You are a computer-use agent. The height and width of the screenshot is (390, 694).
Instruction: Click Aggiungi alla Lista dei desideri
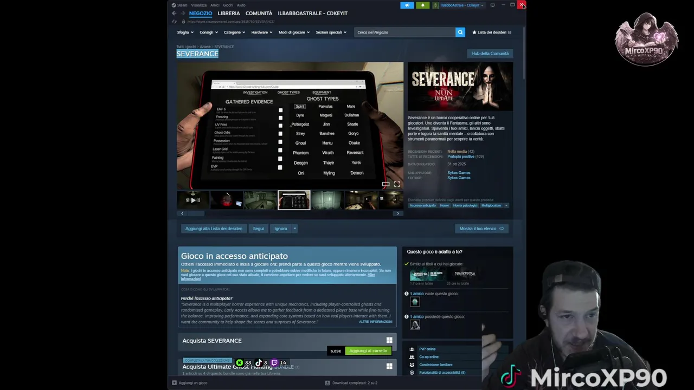point(214,229)
